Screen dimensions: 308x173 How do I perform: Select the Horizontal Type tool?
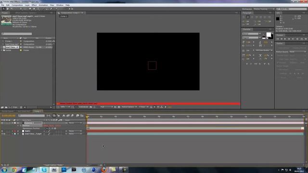(38, 9)
